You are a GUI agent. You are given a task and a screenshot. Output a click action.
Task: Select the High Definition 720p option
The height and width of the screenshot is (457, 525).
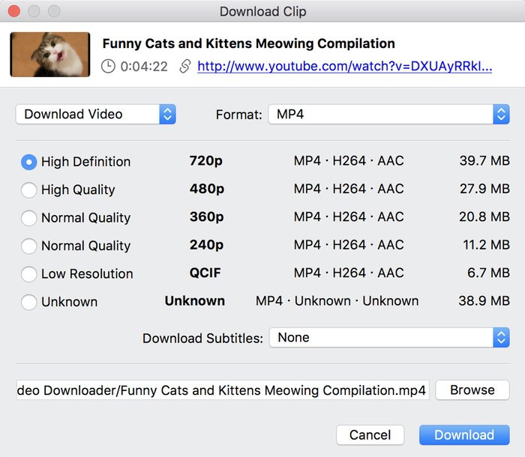coord(29,162)
